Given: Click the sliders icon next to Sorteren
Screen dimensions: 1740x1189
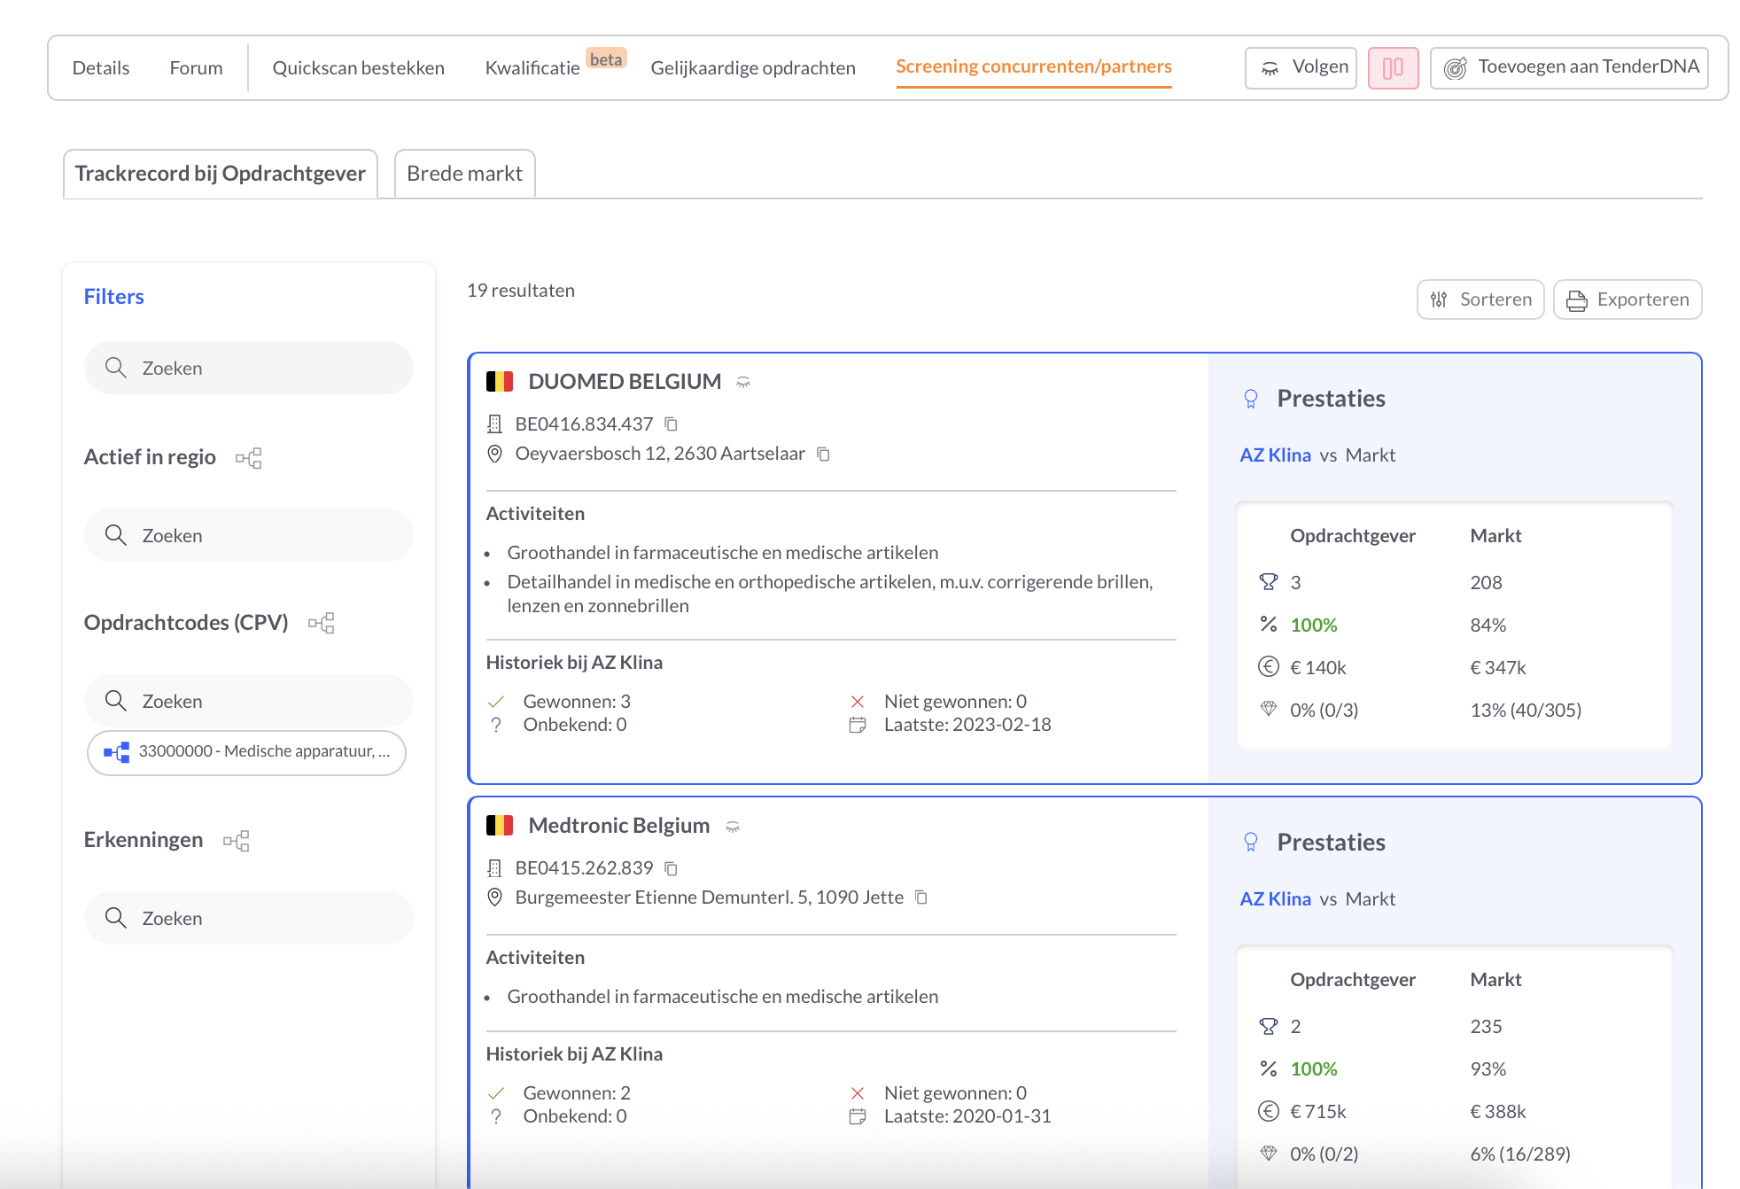Looking at the screenshot, I should click(x=1439, y=299).
